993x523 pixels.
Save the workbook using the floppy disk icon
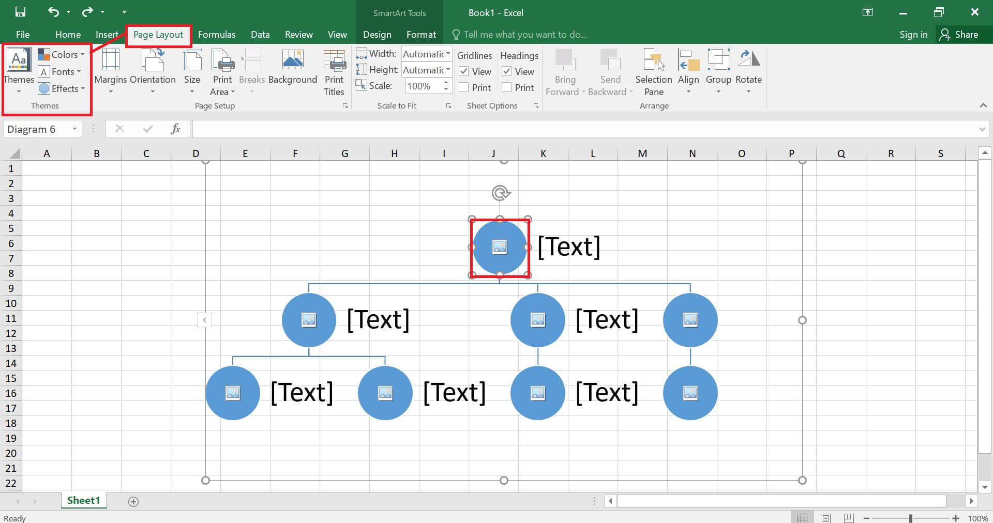point(20,11)
